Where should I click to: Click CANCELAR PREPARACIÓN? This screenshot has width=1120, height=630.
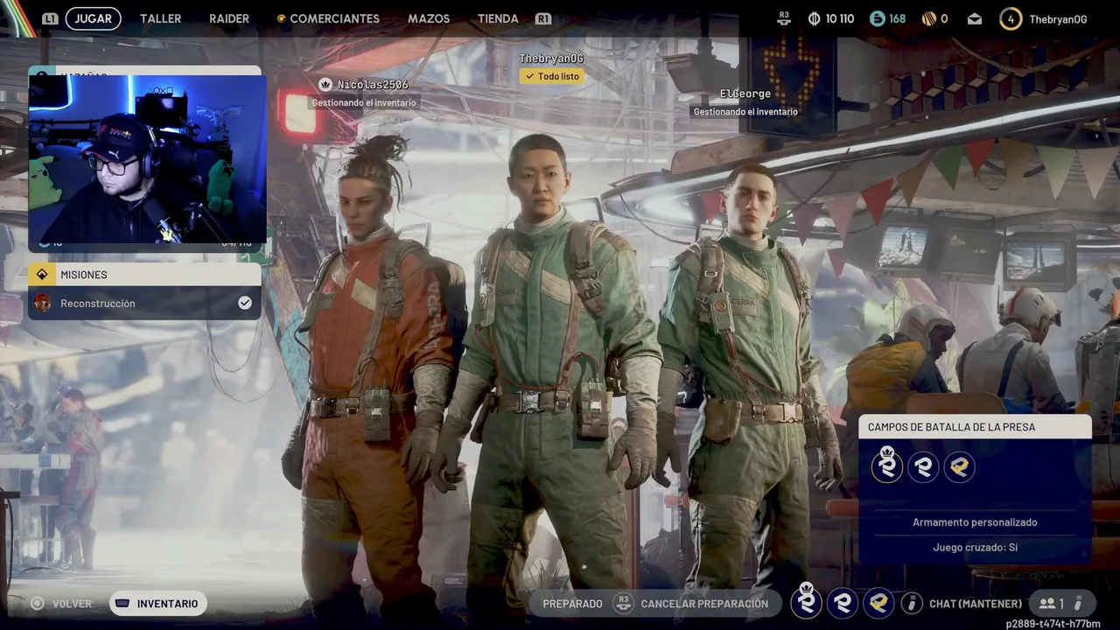[x=704, y=604]
